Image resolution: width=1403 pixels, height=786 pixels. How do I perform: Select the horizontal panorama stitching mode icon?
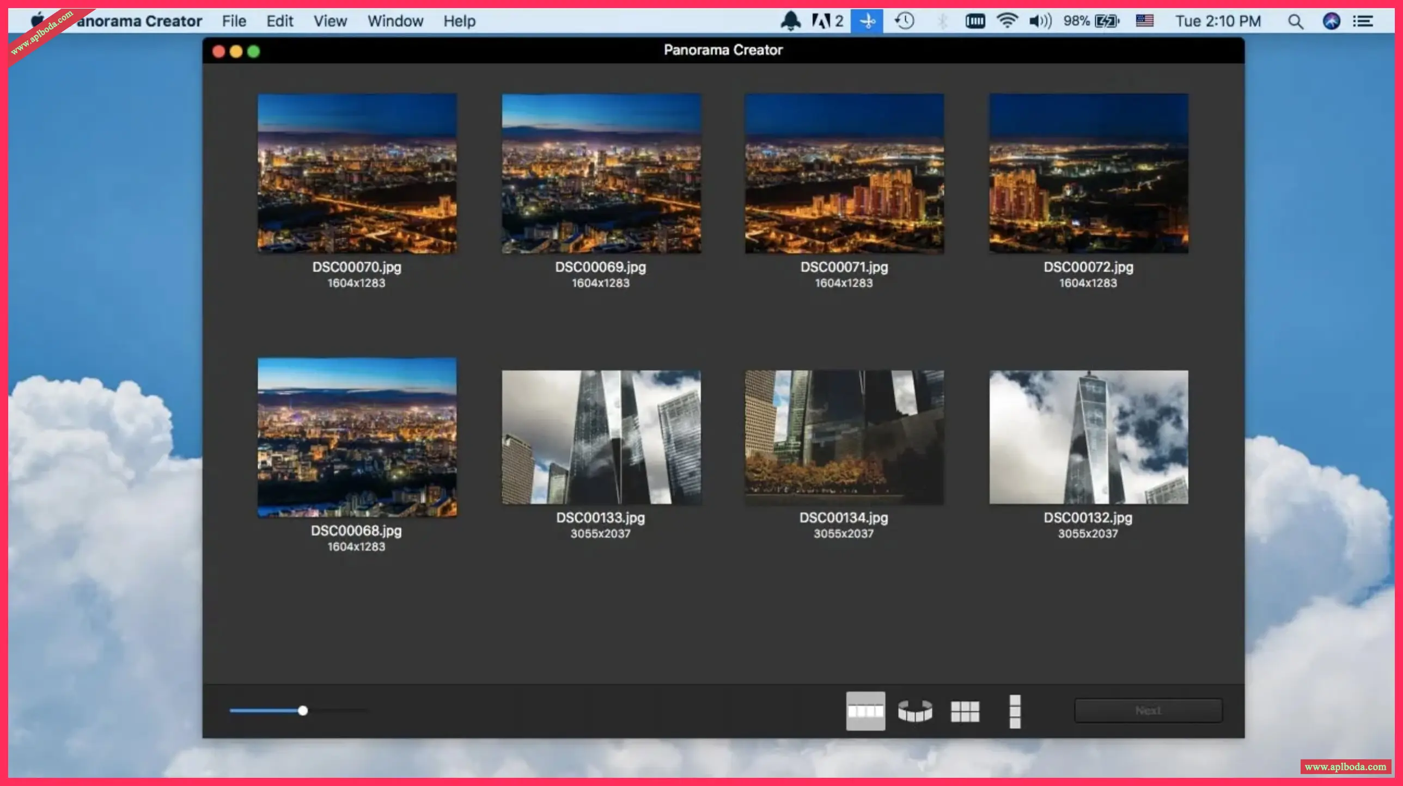pos(865,711)
